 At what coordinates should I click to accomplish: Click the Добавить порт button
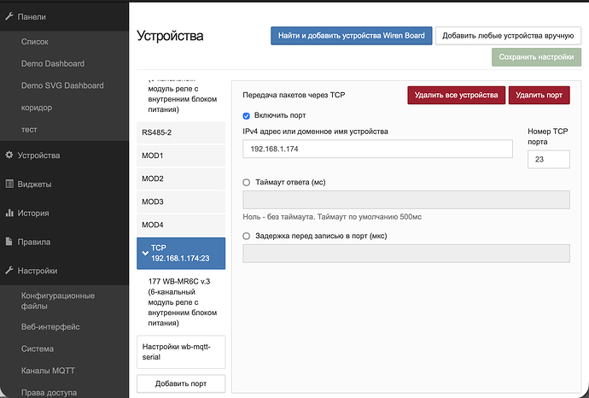pos(180,384)
